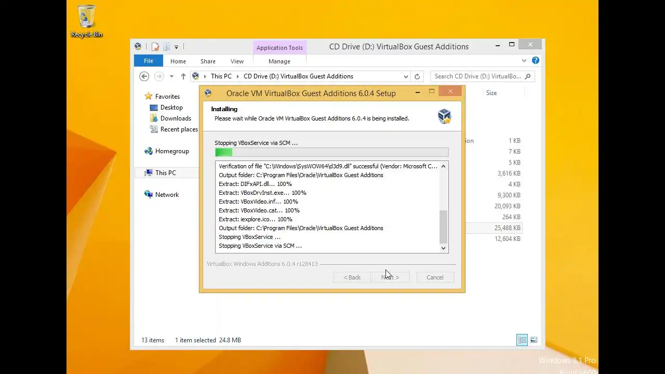Select the file row sized 9,300 KB
This screenshot has height=374, width=665.
(x=494, y=195)
